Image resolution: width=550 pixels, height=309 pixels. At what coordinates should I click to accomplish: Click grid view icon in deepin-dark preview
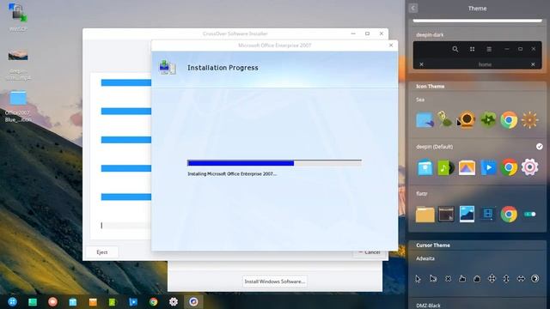[472, 49]
